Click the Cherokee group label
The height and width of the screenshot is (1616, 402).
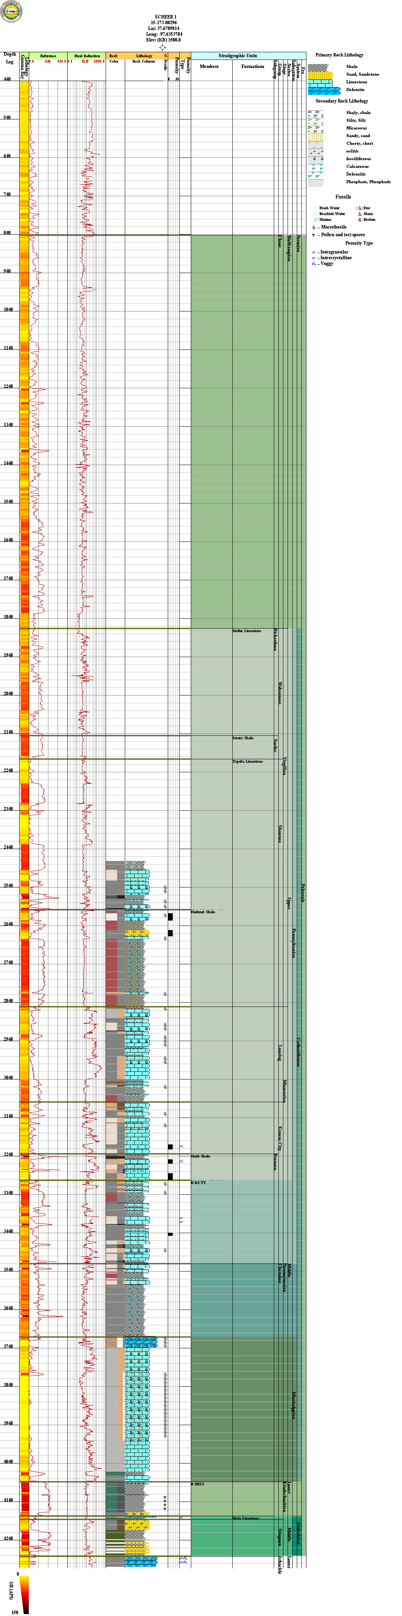pos(280,1274)
